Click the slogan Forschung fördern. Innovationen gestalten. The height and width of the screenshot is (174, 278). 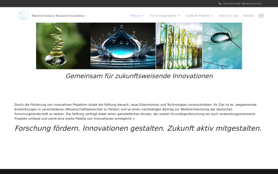point(138,128)
